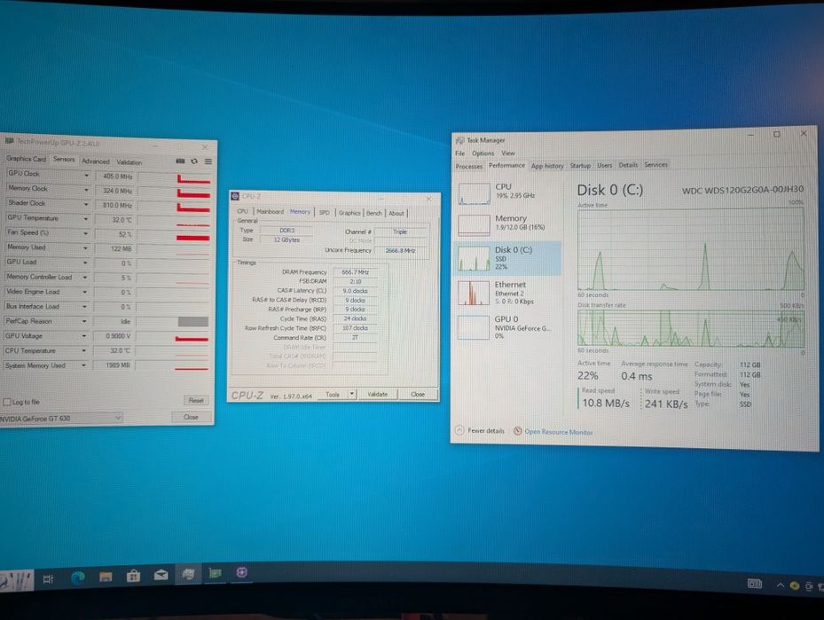Click Open Resource Monitor link
Viewport: 824px width, 620px height.
tap(558, 432)
